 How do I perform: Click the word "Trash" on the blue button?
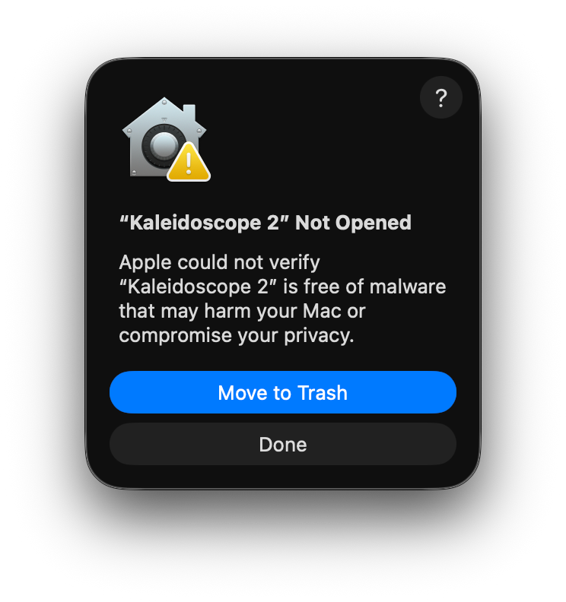pos(323,393)
